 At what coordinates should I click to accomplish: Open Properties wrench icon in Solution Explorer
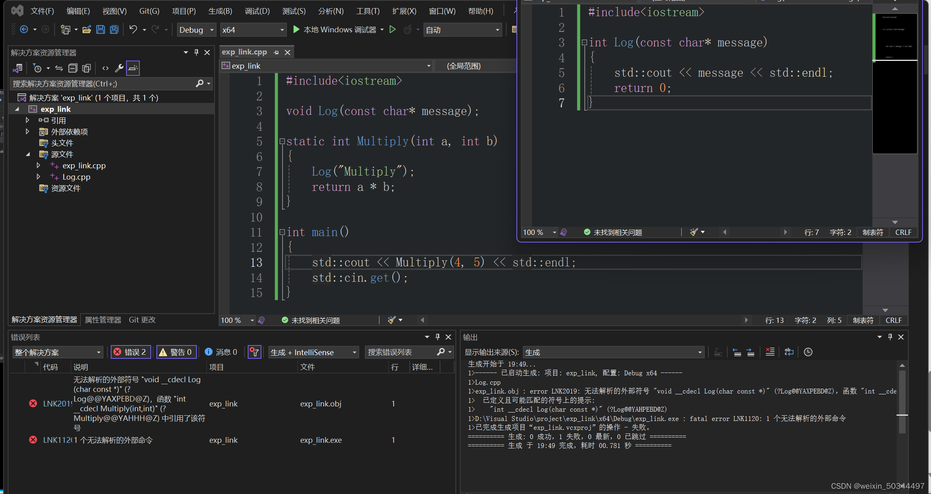click(x=119, y=68)
